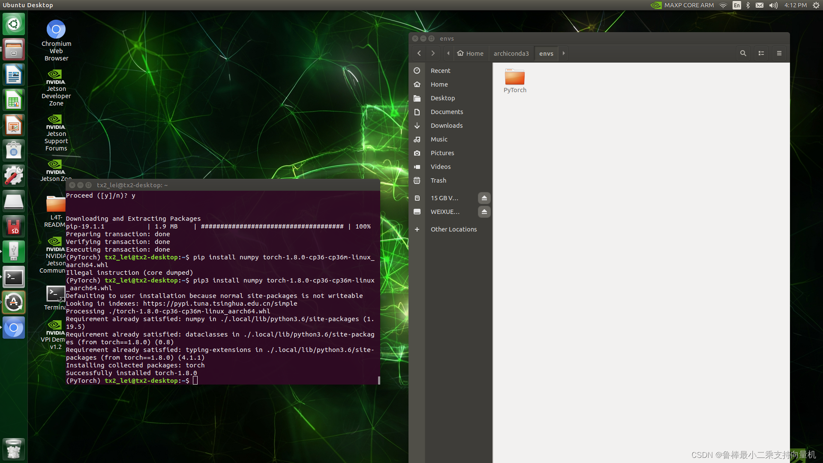823x463 pixels.
Task: Go forward using the right arrow
Action: [433, 53]
